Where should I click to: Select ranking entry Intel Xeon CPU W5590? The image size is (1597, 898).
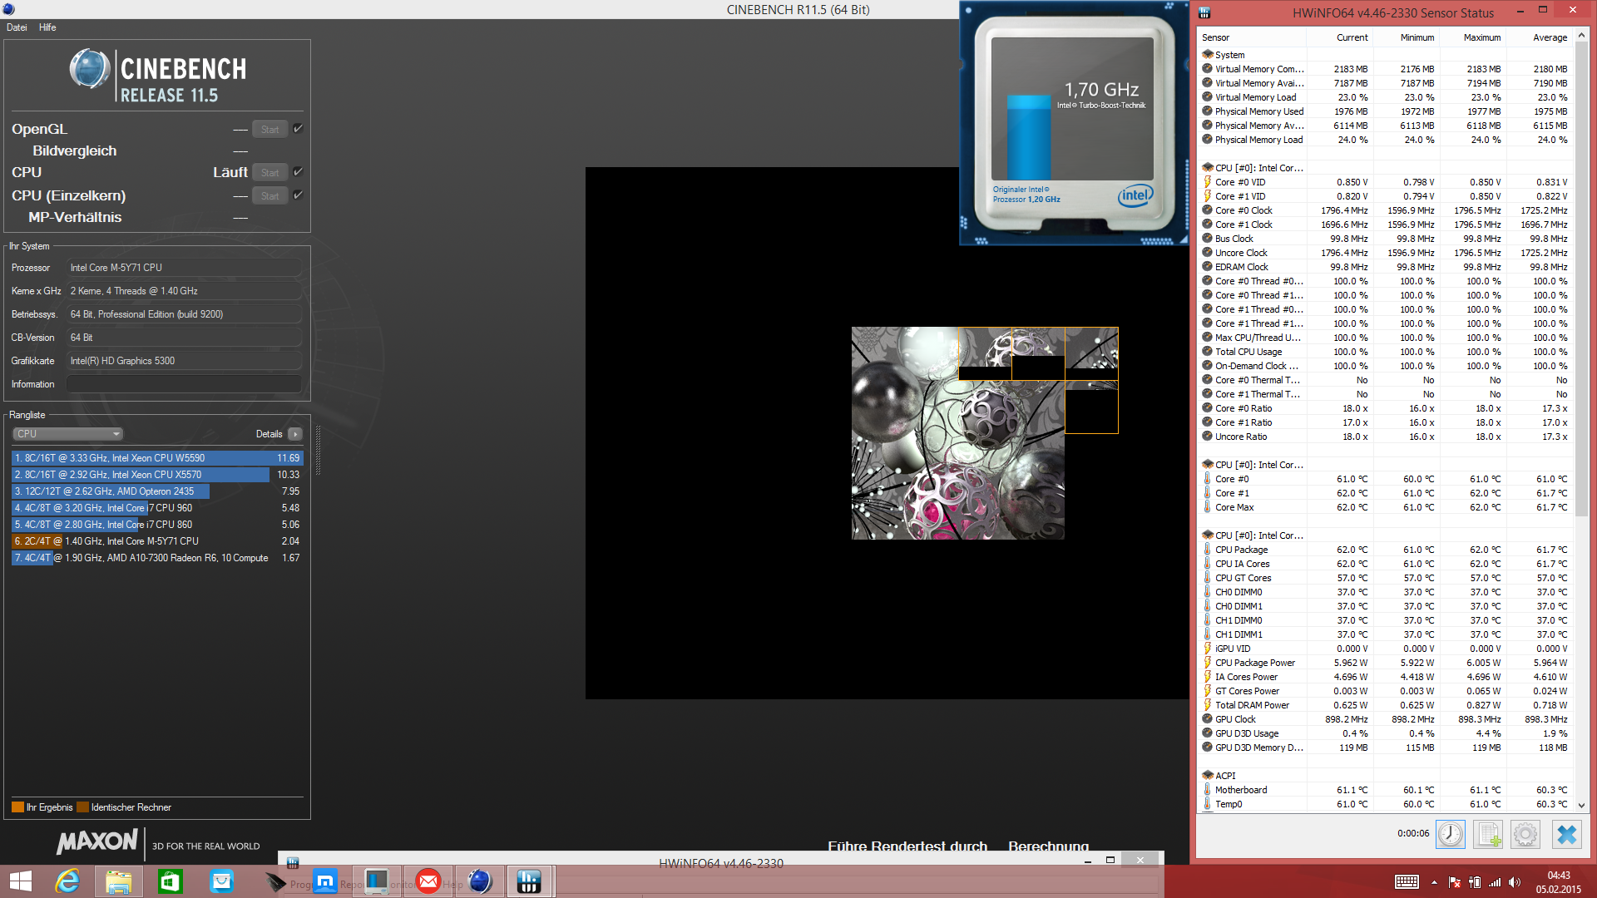point(157,458)
